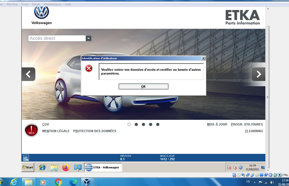The width and height of the screenshot is (289, 186).
Task: Click the red INFO icon
Action: pyautogui.click(x=31, y=131)
